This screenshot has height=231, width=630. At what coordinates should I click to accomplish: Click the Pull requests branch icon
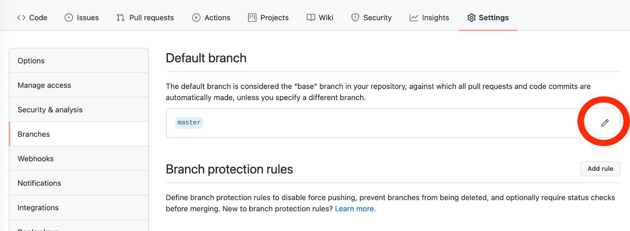click(120, 18)
